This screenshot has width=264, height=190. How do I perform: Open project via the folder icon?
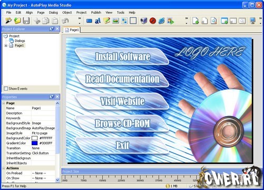(17, 21)
